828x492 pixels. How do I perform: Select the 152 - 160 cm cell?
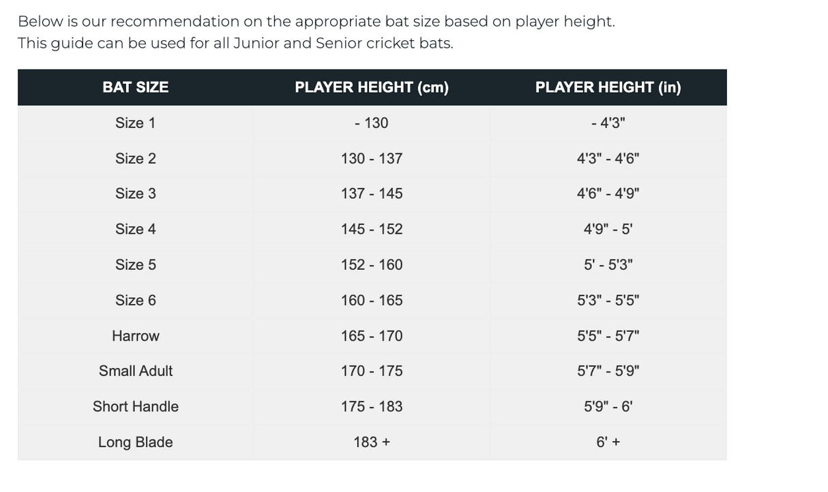[372, 264]
